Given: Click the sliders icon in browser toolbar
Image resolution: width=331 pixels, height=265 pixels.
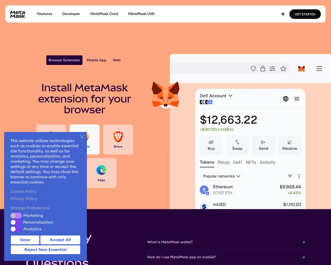Looking at the screenshot, I should [272, 69].
